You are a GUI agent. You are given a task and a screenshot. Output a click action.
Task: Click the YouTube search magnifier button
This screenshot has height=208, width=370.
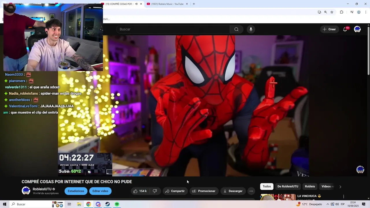(236, 29)
